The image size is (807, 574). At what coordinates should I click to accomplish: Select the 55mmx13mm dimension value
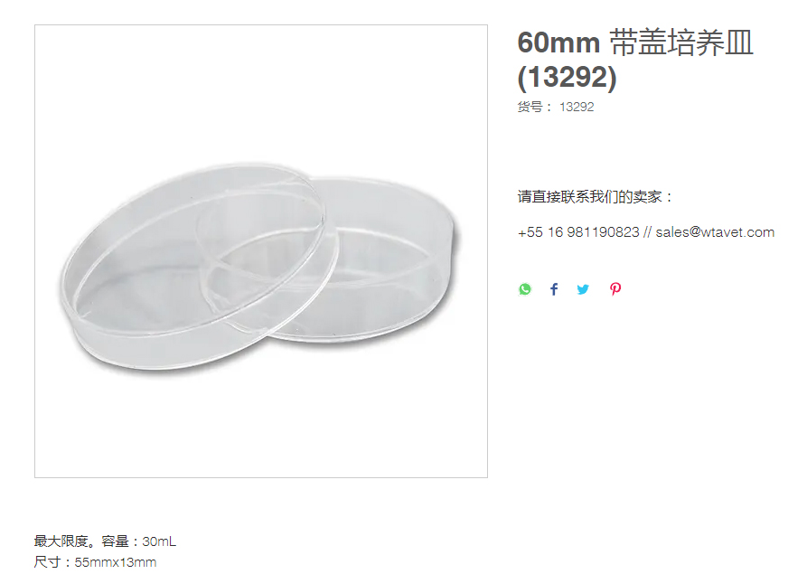point(116,562)
